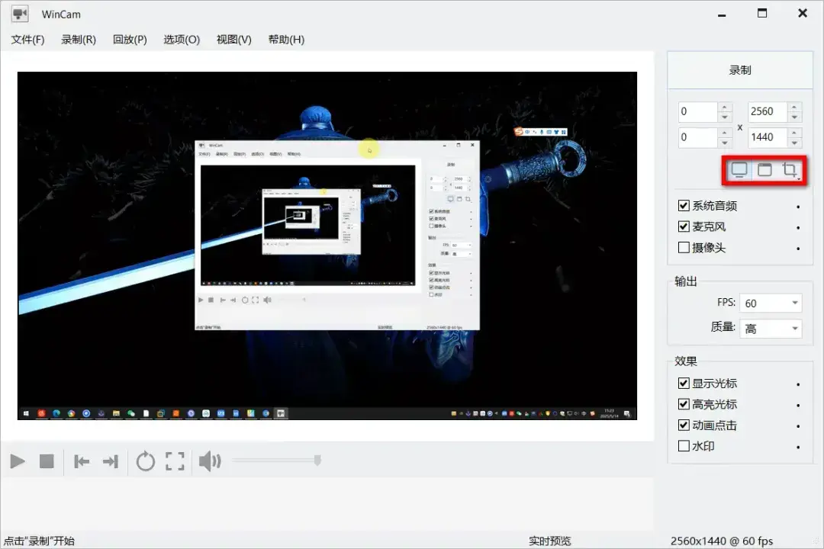Open the 录制(R) menu

(78, 39)
